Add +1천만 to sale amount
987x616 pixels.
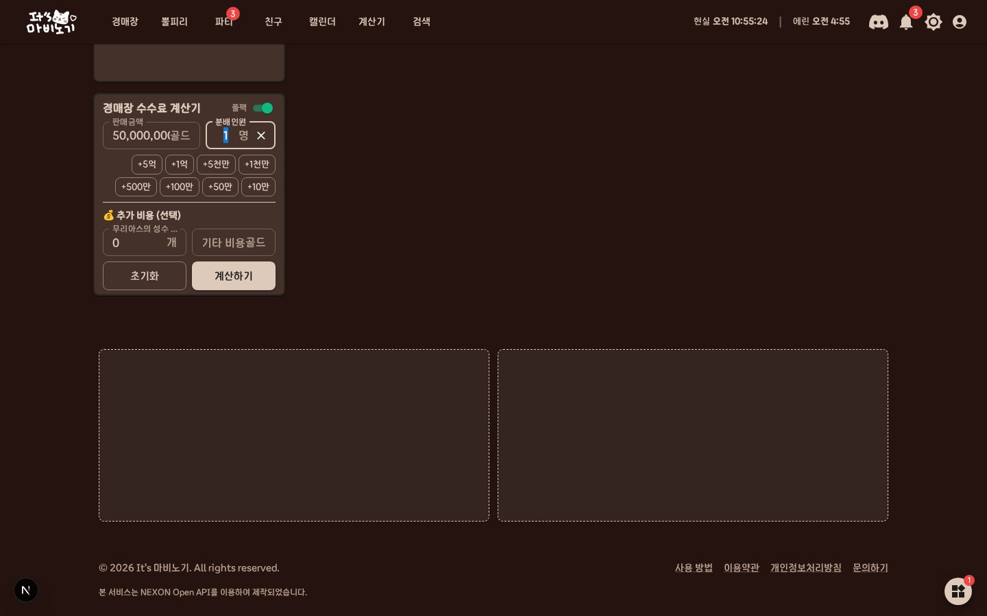click(x=257, y=164)
